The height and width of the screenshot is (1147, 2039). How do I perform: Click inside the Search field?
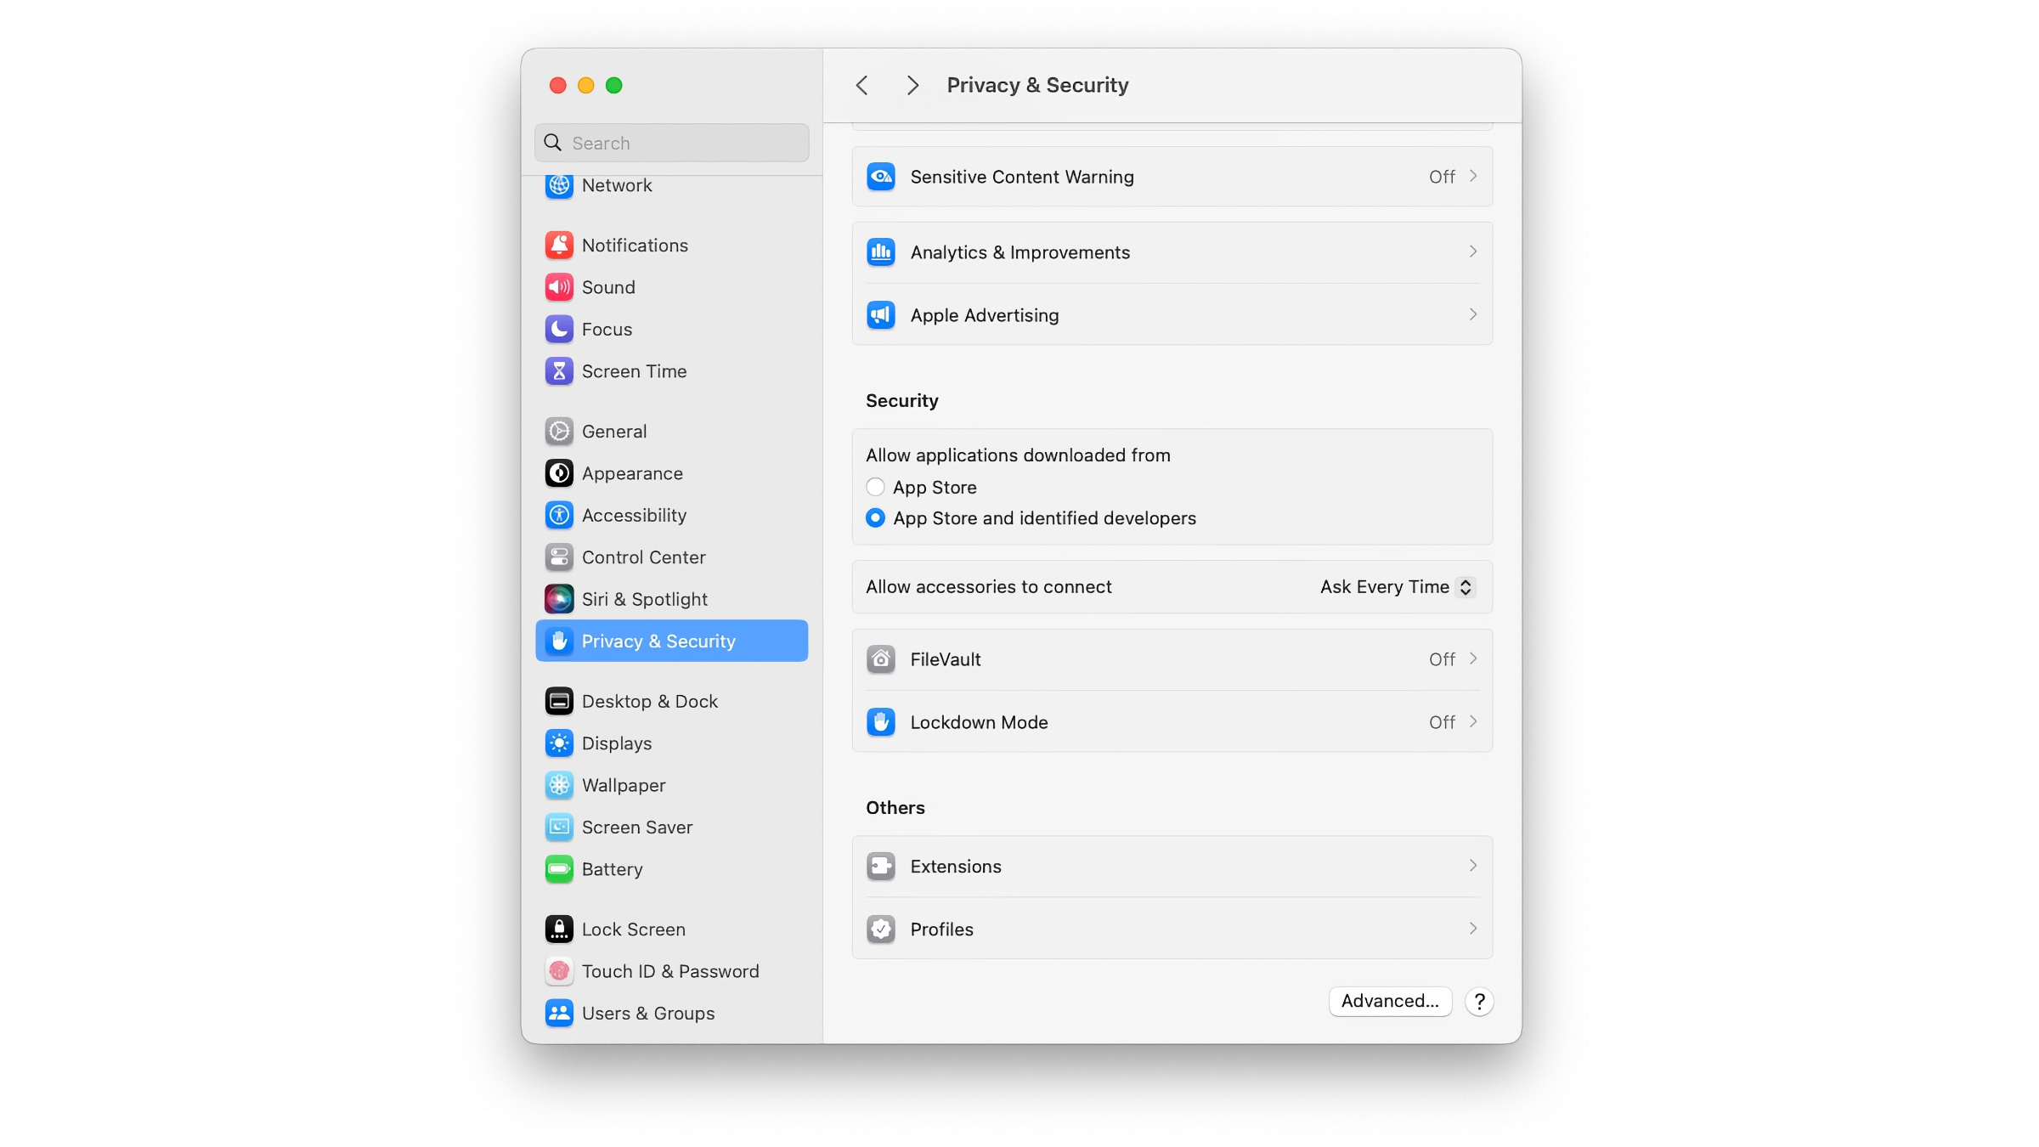point(671,143)
